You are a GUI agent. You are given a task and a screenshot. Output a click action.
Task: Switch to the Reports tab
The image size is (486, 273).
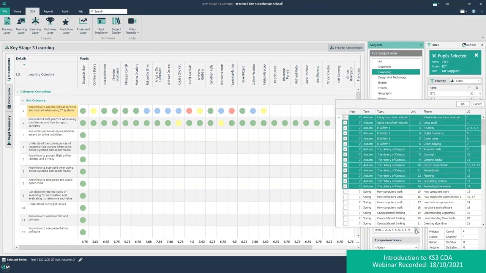tap(48, 11)
